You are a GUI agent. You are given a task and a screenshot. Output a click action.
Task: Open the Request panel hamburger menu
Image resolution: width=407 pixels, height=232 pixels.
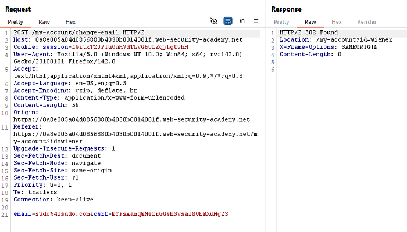click(256, 21)
